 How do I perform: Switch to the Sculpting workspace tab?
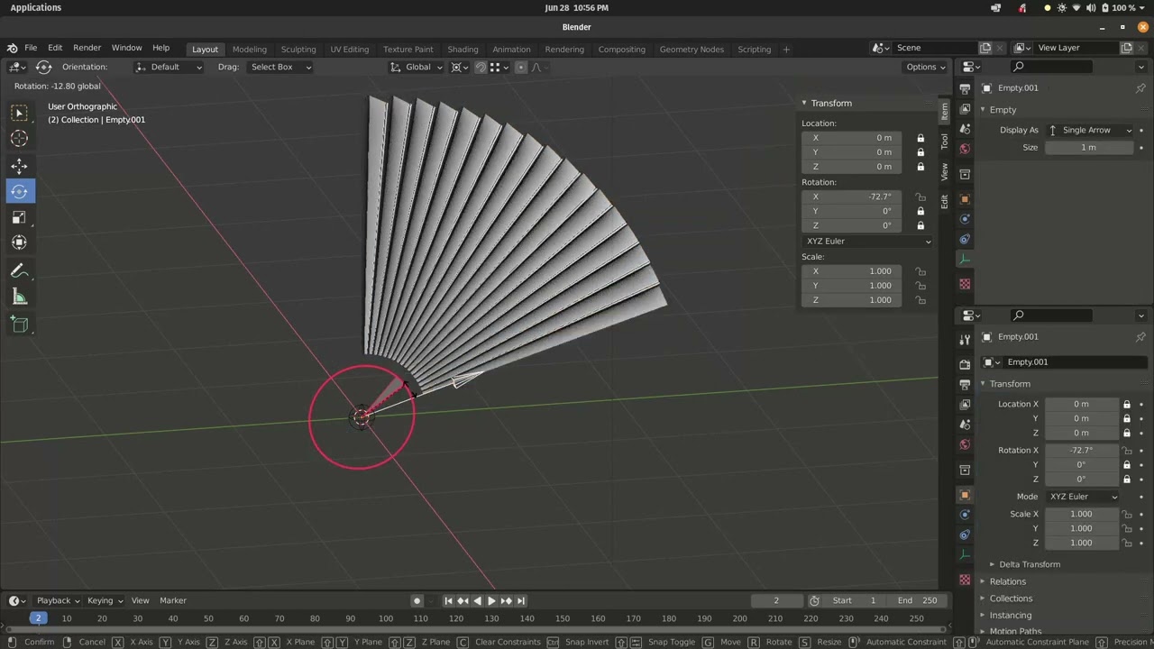(x=298, y=49)
